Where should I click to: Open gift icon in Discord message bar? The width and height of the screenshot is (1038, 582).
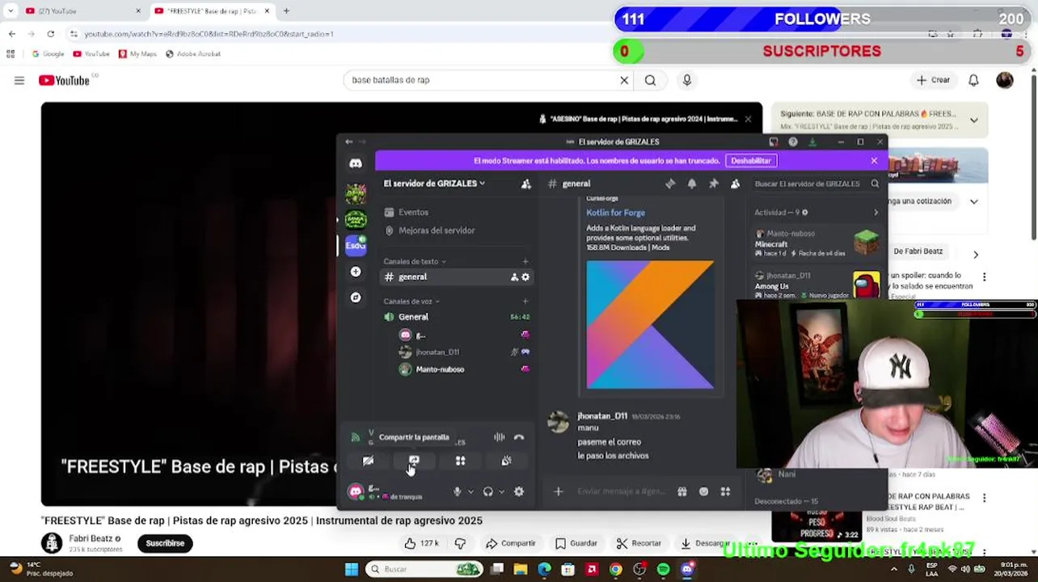(682, 491)
